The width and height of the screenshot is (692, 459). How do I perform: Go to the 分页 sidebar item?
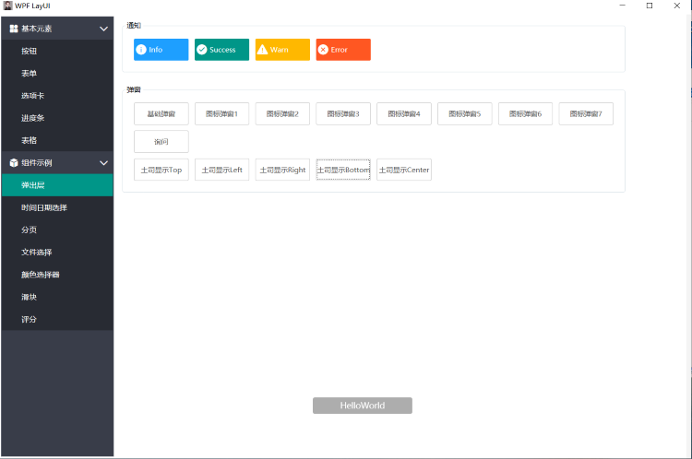(57, 229)
